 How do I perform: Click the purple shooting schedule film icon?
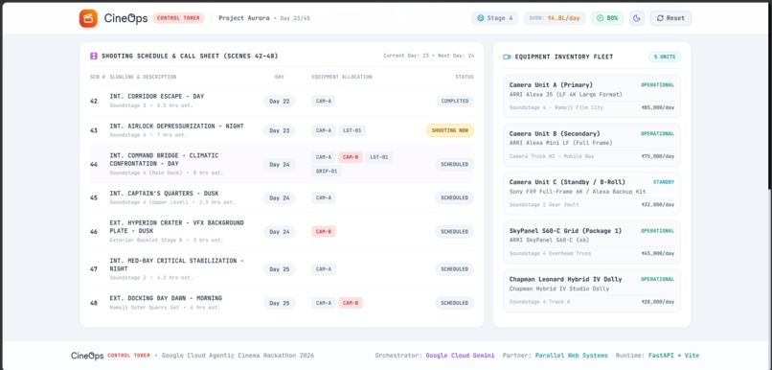(x=94, y=57)
